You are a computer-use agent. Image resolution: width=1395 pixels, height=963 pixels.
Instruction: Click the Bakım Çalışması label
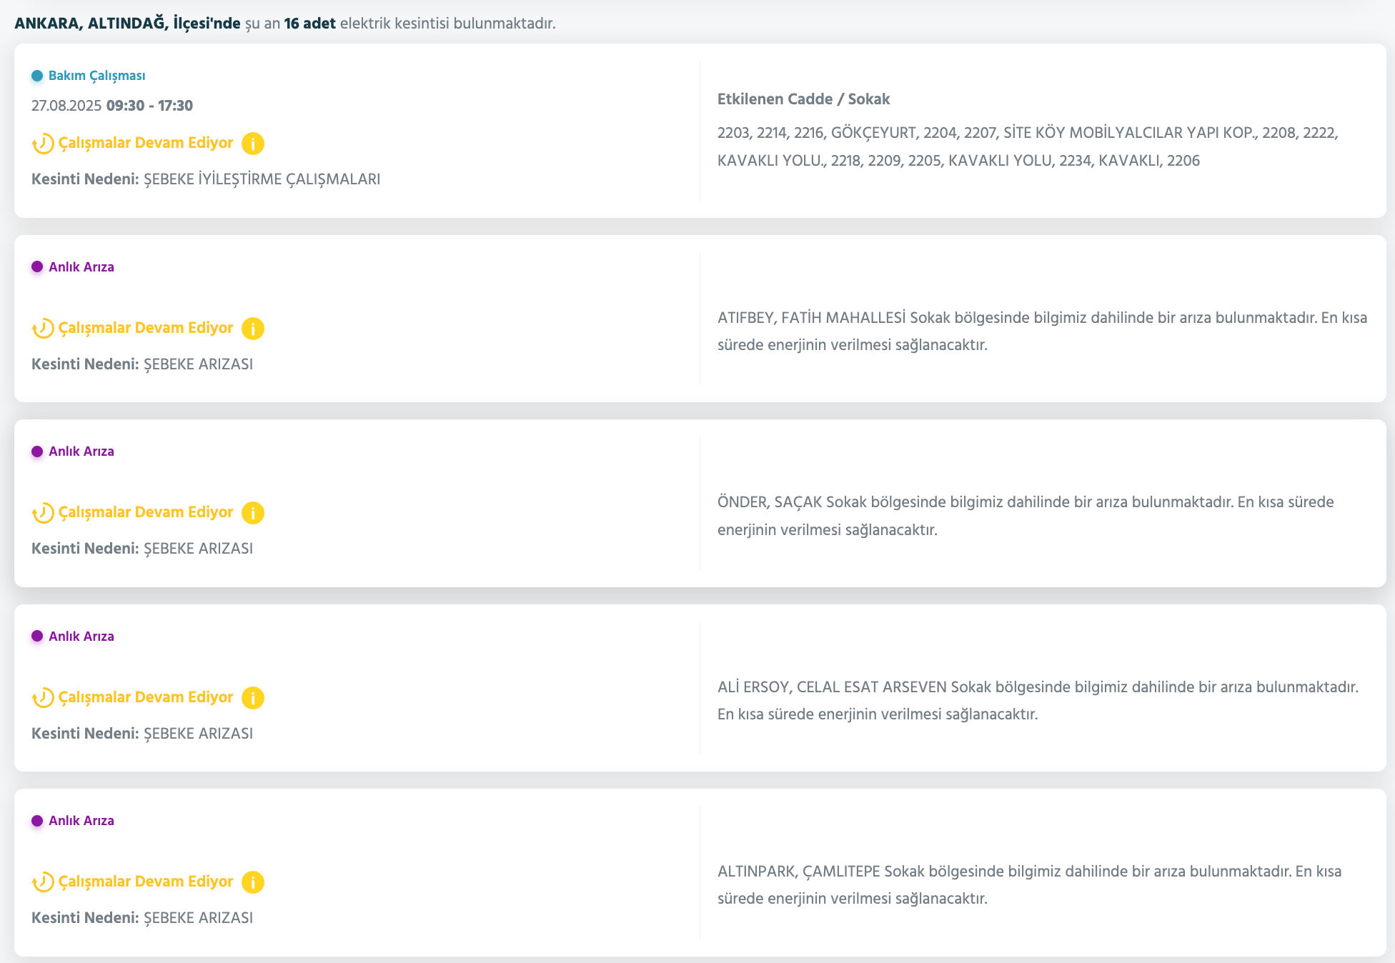(96, 76)
